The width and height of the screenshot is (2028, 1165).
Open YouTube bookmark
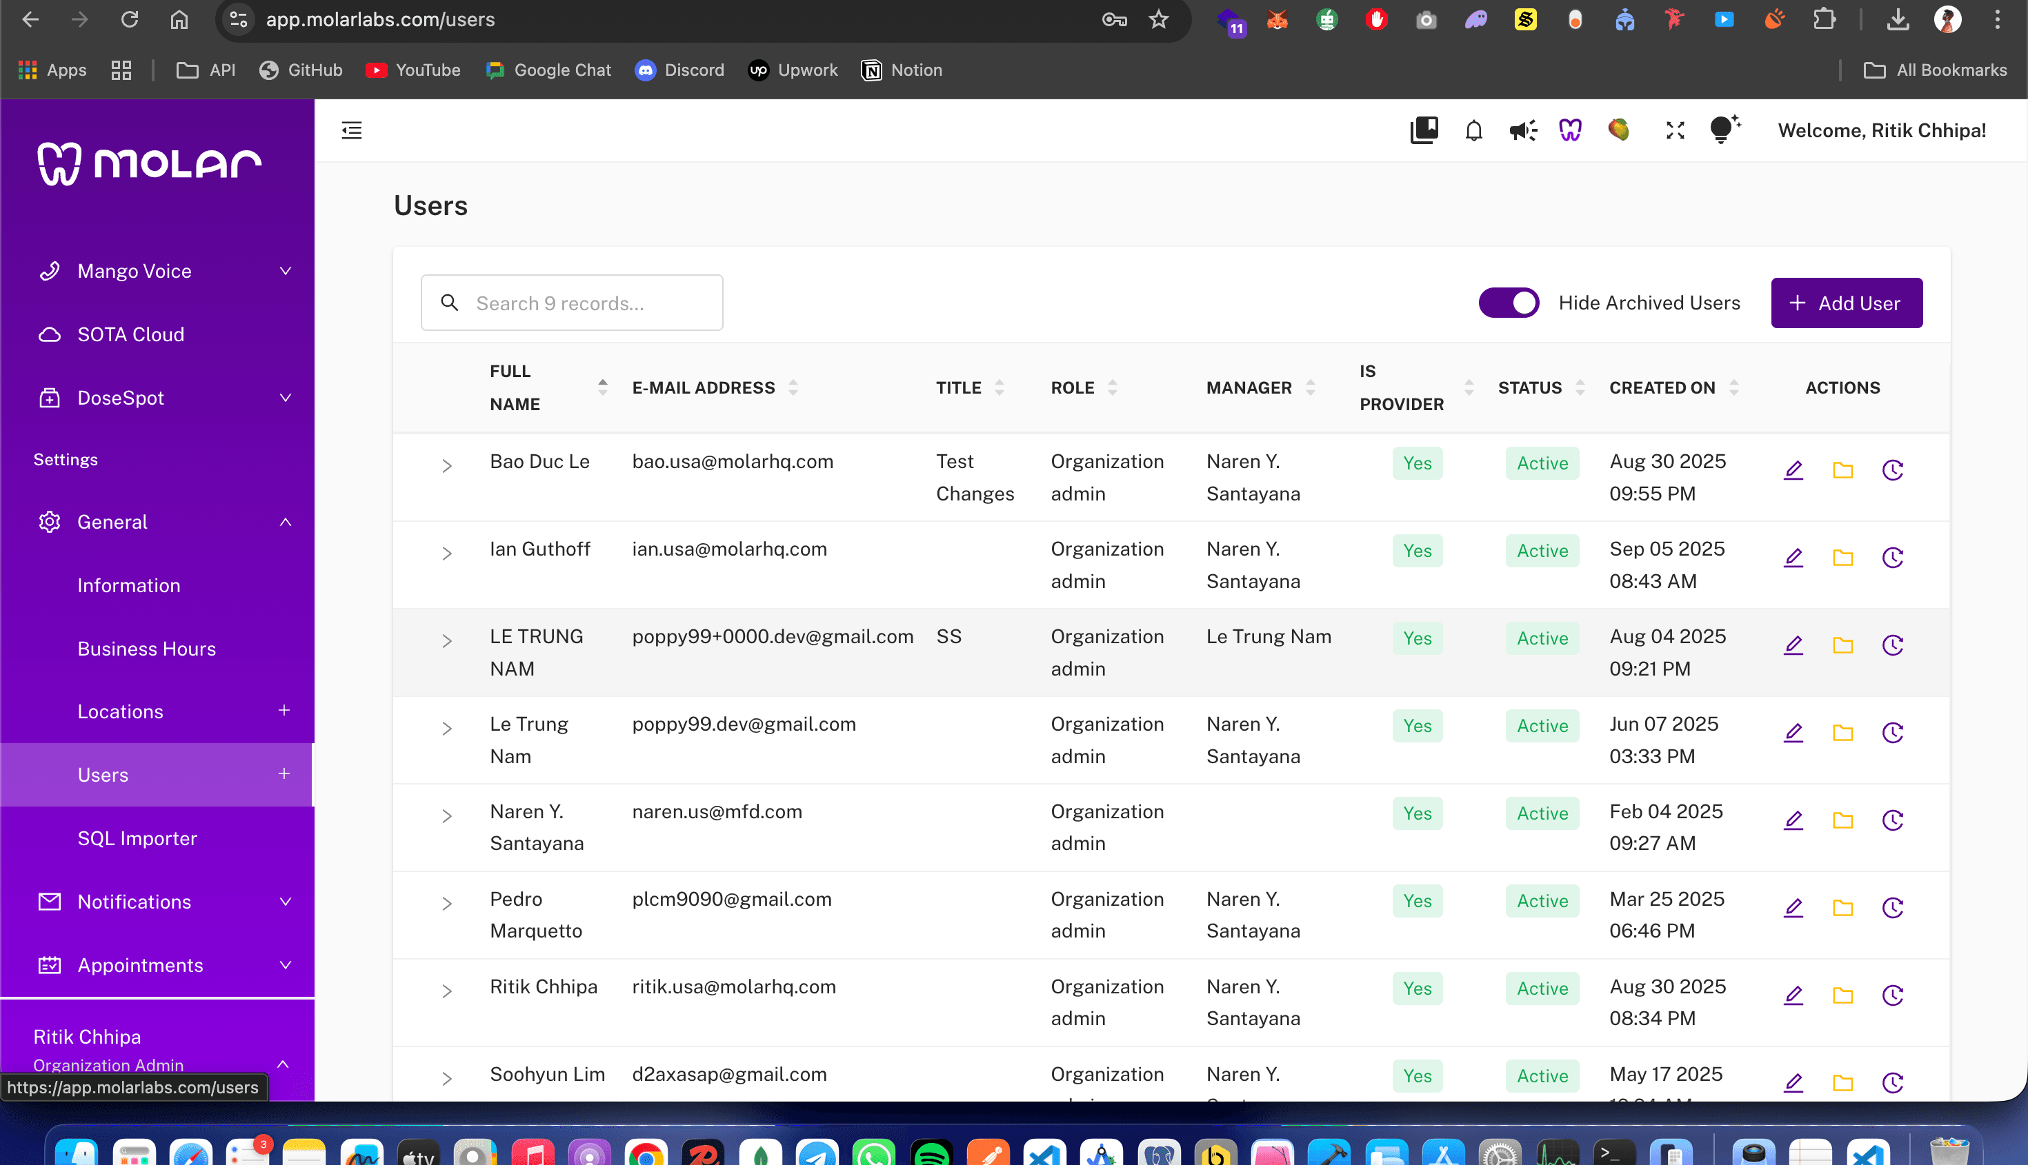coord(413,70)
